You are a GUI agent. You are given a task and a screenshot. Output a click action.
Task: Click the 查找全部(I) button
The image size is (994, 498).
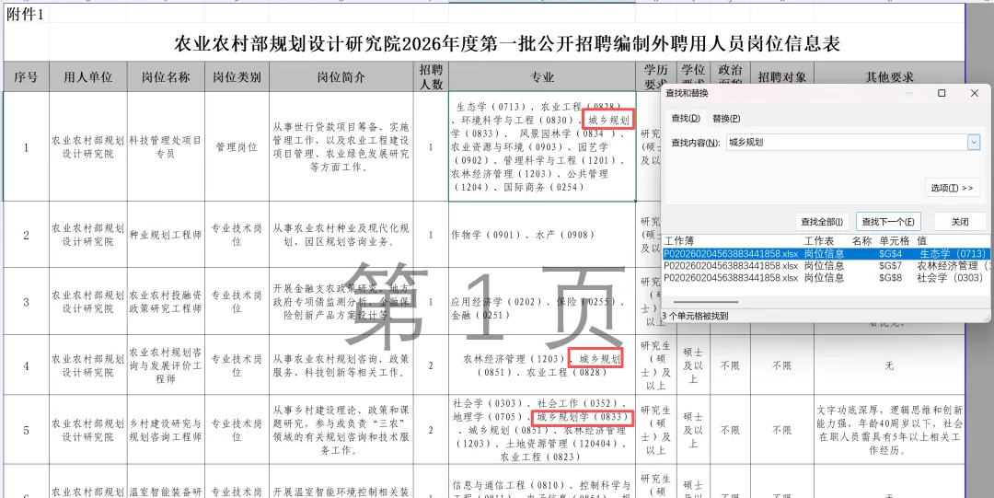click(x=822, y=222)
